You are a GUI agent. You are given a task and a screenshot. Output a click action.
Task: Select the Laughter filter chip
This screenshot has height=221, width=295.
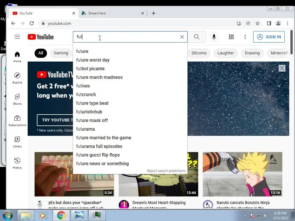[x=226, y=53]
